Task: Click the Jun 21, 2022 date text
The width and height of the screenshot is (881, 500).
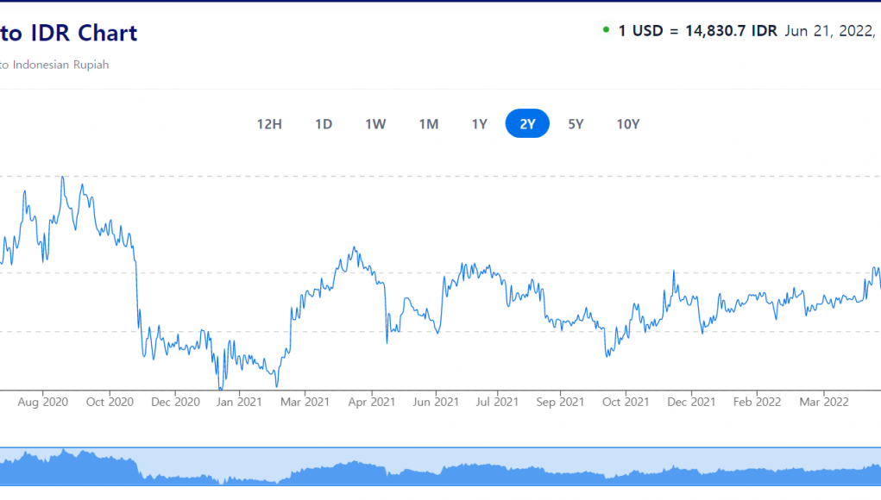Action: point(828,31)
